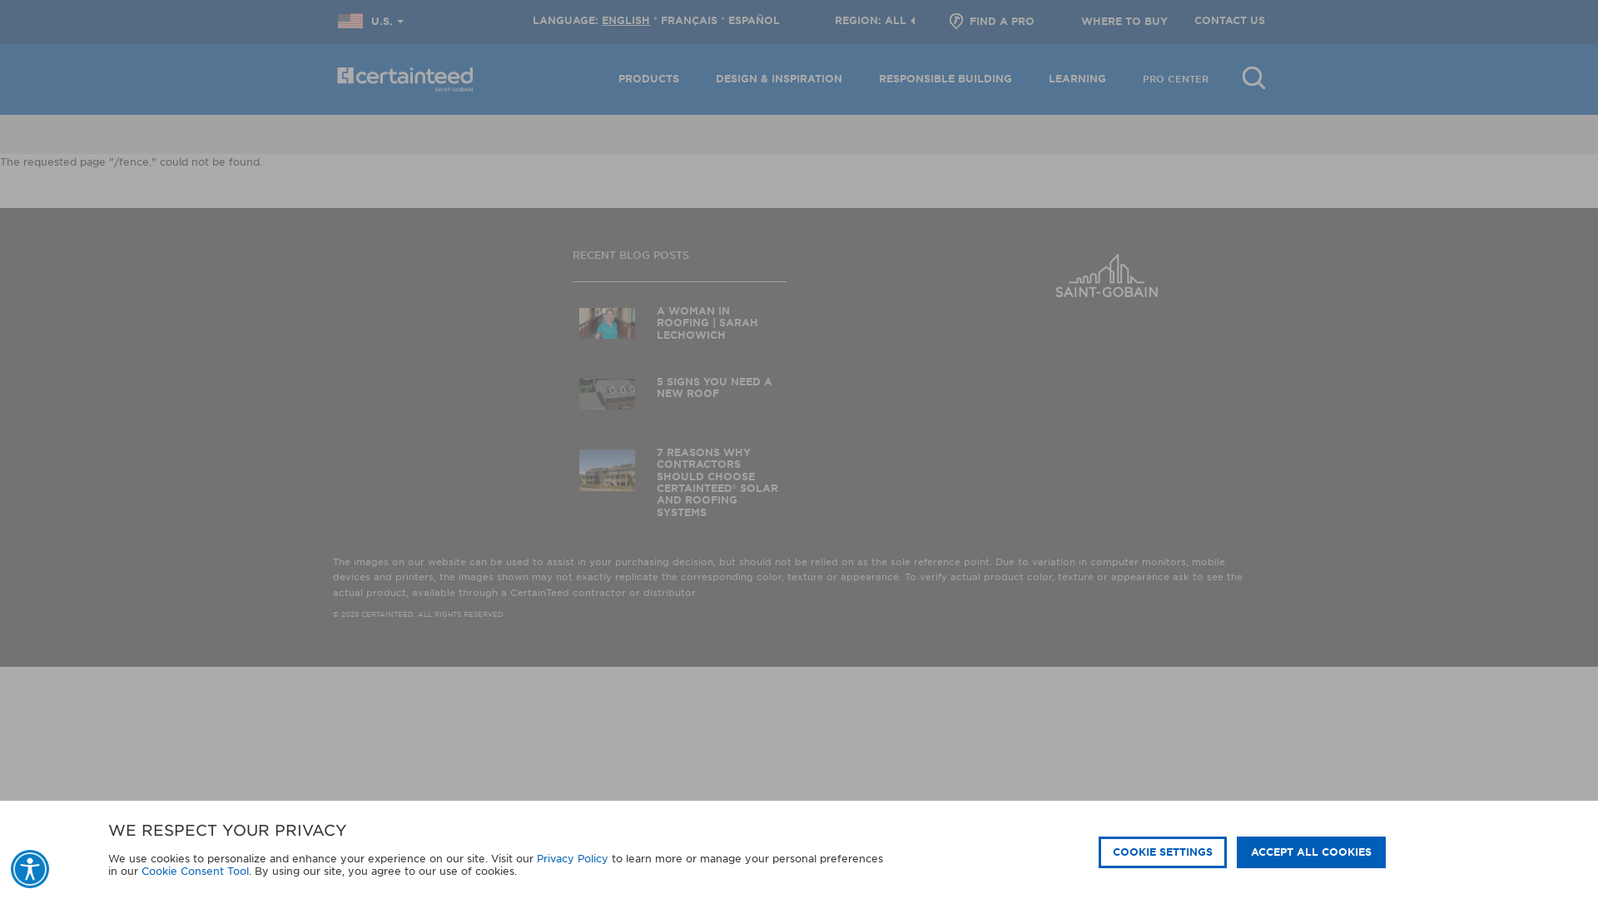Open 7 Reasons Why Contractors post
The height and width of the screenshot is (899, 1598).
click(x=717, y=483)
